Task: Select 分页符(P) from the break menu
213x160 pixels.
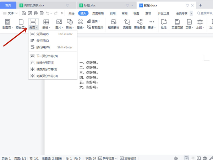Action: (42, 34)
